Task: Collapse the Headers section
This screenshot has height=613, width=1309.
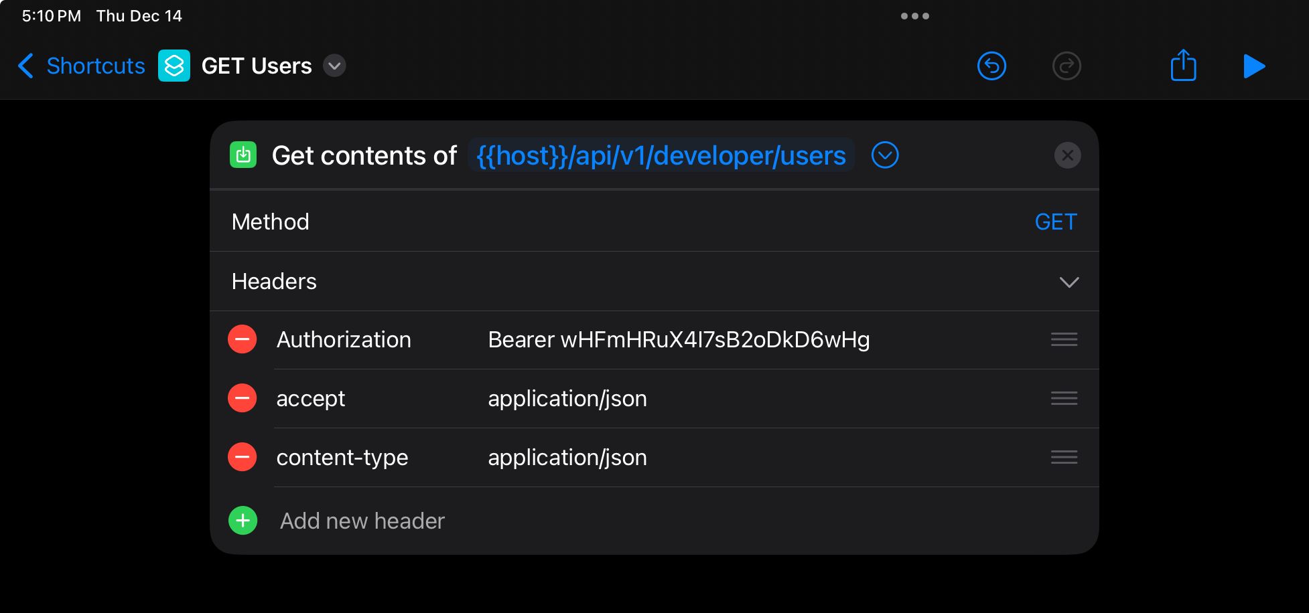Action: (x=1069, y=282)
